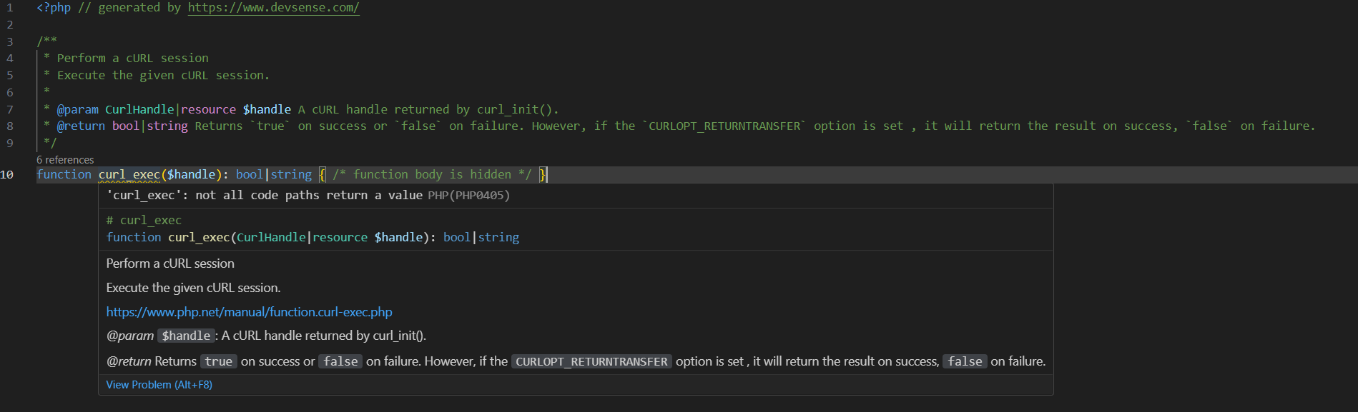Screen dimensions: 1358x412
Task: Open the devsense.com link in line 1
Action: pyautogui.click(x=273, y=8)
